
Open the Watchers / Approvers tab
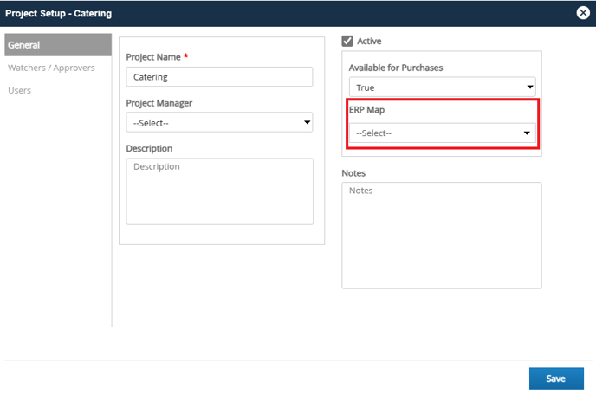(x=51, y=68)
